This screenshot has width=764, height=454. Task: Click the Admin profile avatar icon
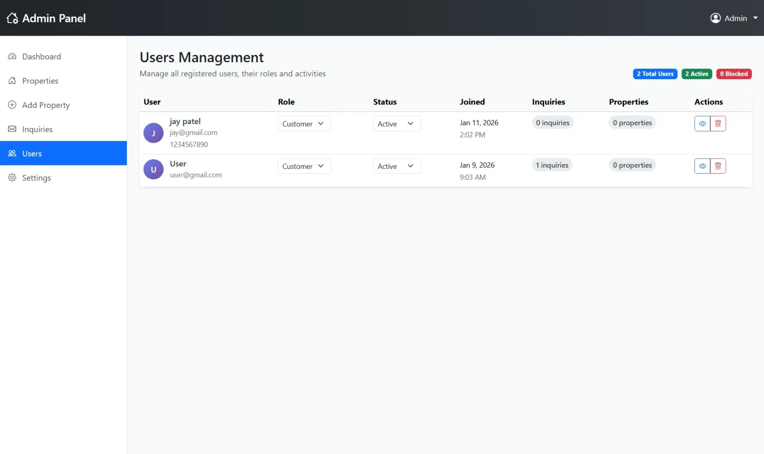(716, 18)
